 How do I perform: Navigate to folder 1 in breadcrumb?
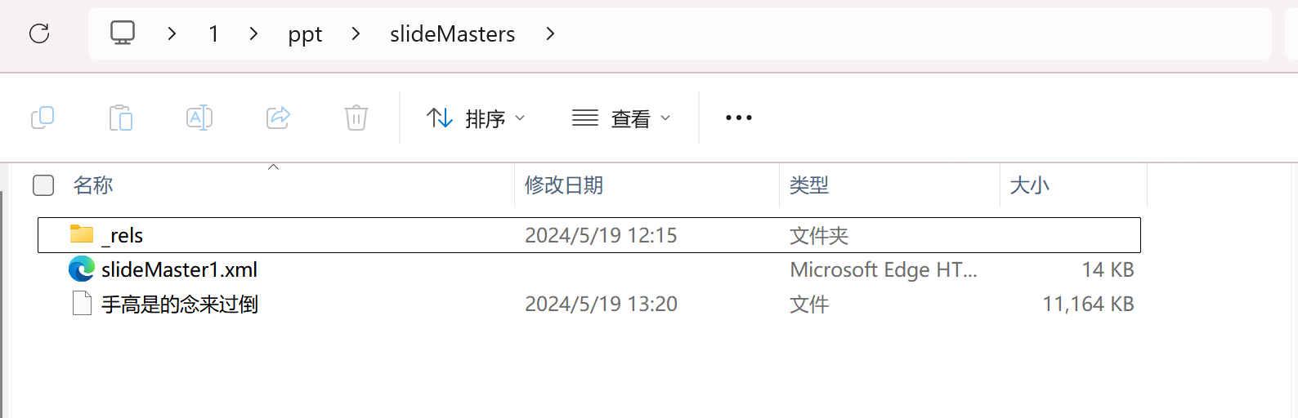click(x=213, y=33)
